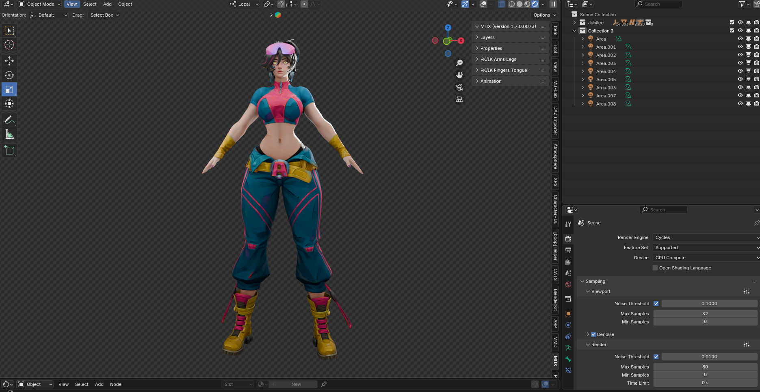The width and height of the screenshot is (760, 392).
Task: Toggle X-ray display in the viewport header
Action: [x=502, y=4]
